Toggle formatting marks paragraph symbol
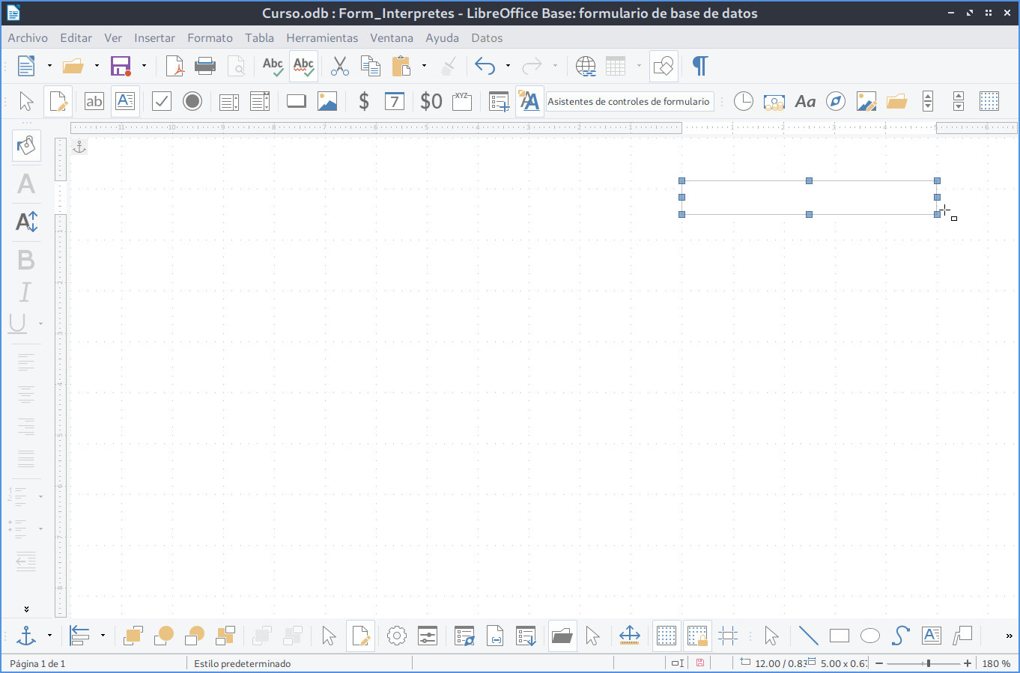Viewport: 1020px width, 673px height. coord(699,67)
